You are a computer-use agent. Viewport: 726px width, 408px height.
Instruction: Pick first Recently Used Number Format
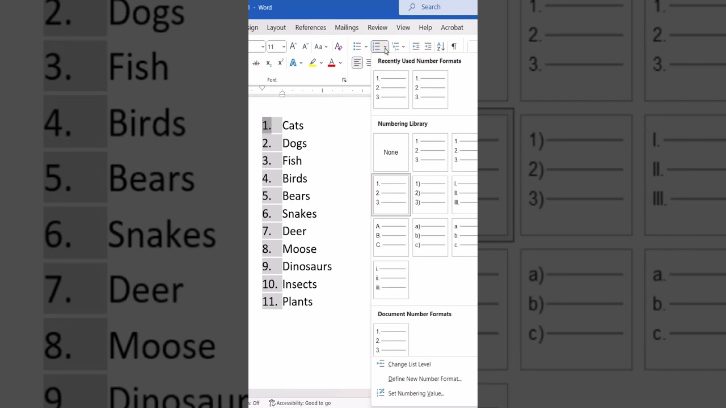point(391,90)
